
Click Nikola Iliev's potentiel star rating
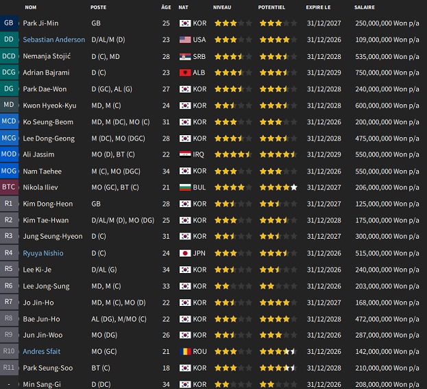coord(278,187)
